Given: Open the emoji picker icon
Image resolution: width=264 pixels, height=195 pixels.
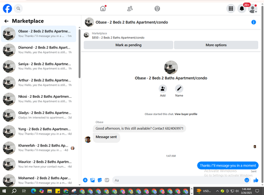Looking at the screenshot, I should (x=247, y=180).
